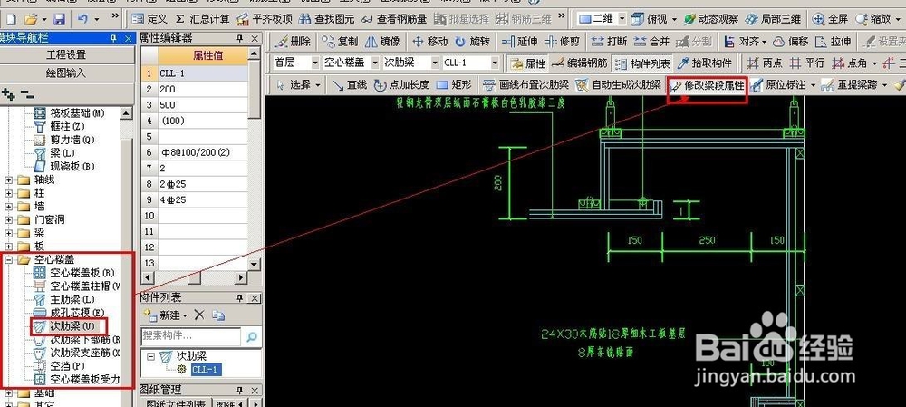Select the 移动 move tool
Screen dimensions: 906x407
click(429, 42)
